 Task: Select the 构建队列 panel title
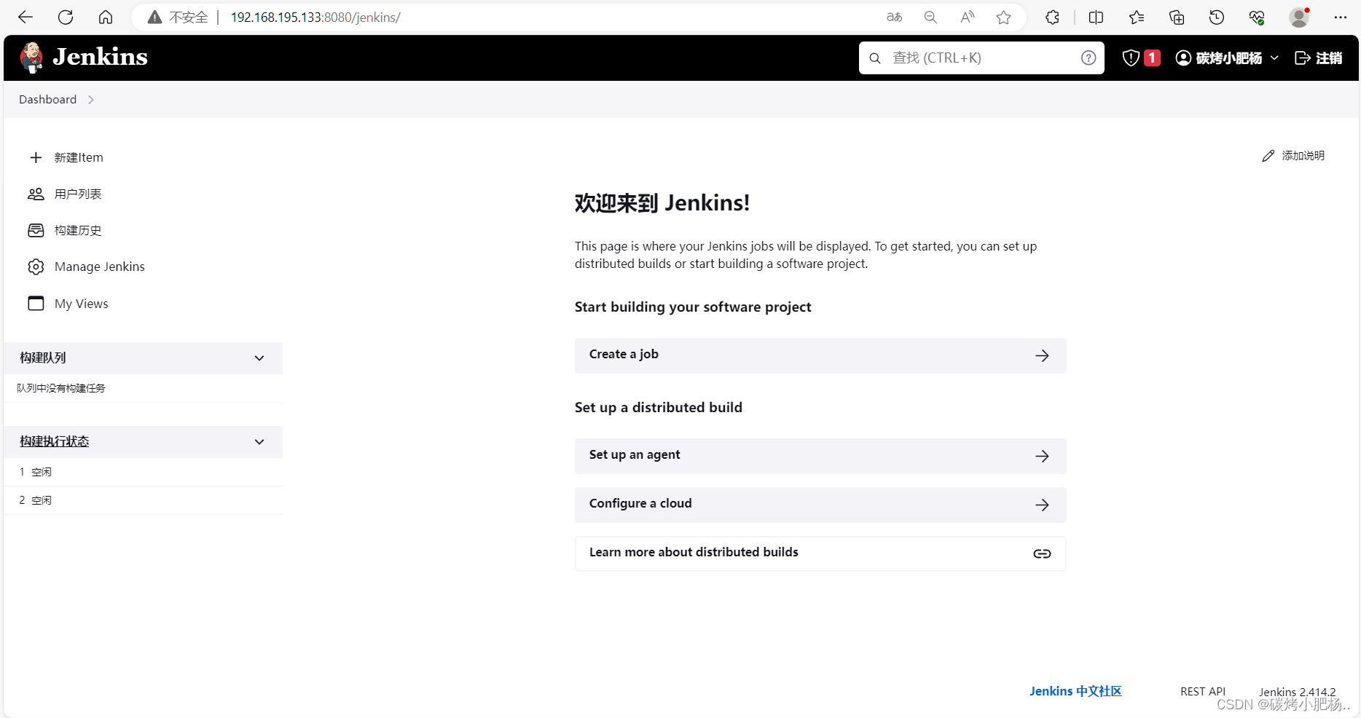43,358
